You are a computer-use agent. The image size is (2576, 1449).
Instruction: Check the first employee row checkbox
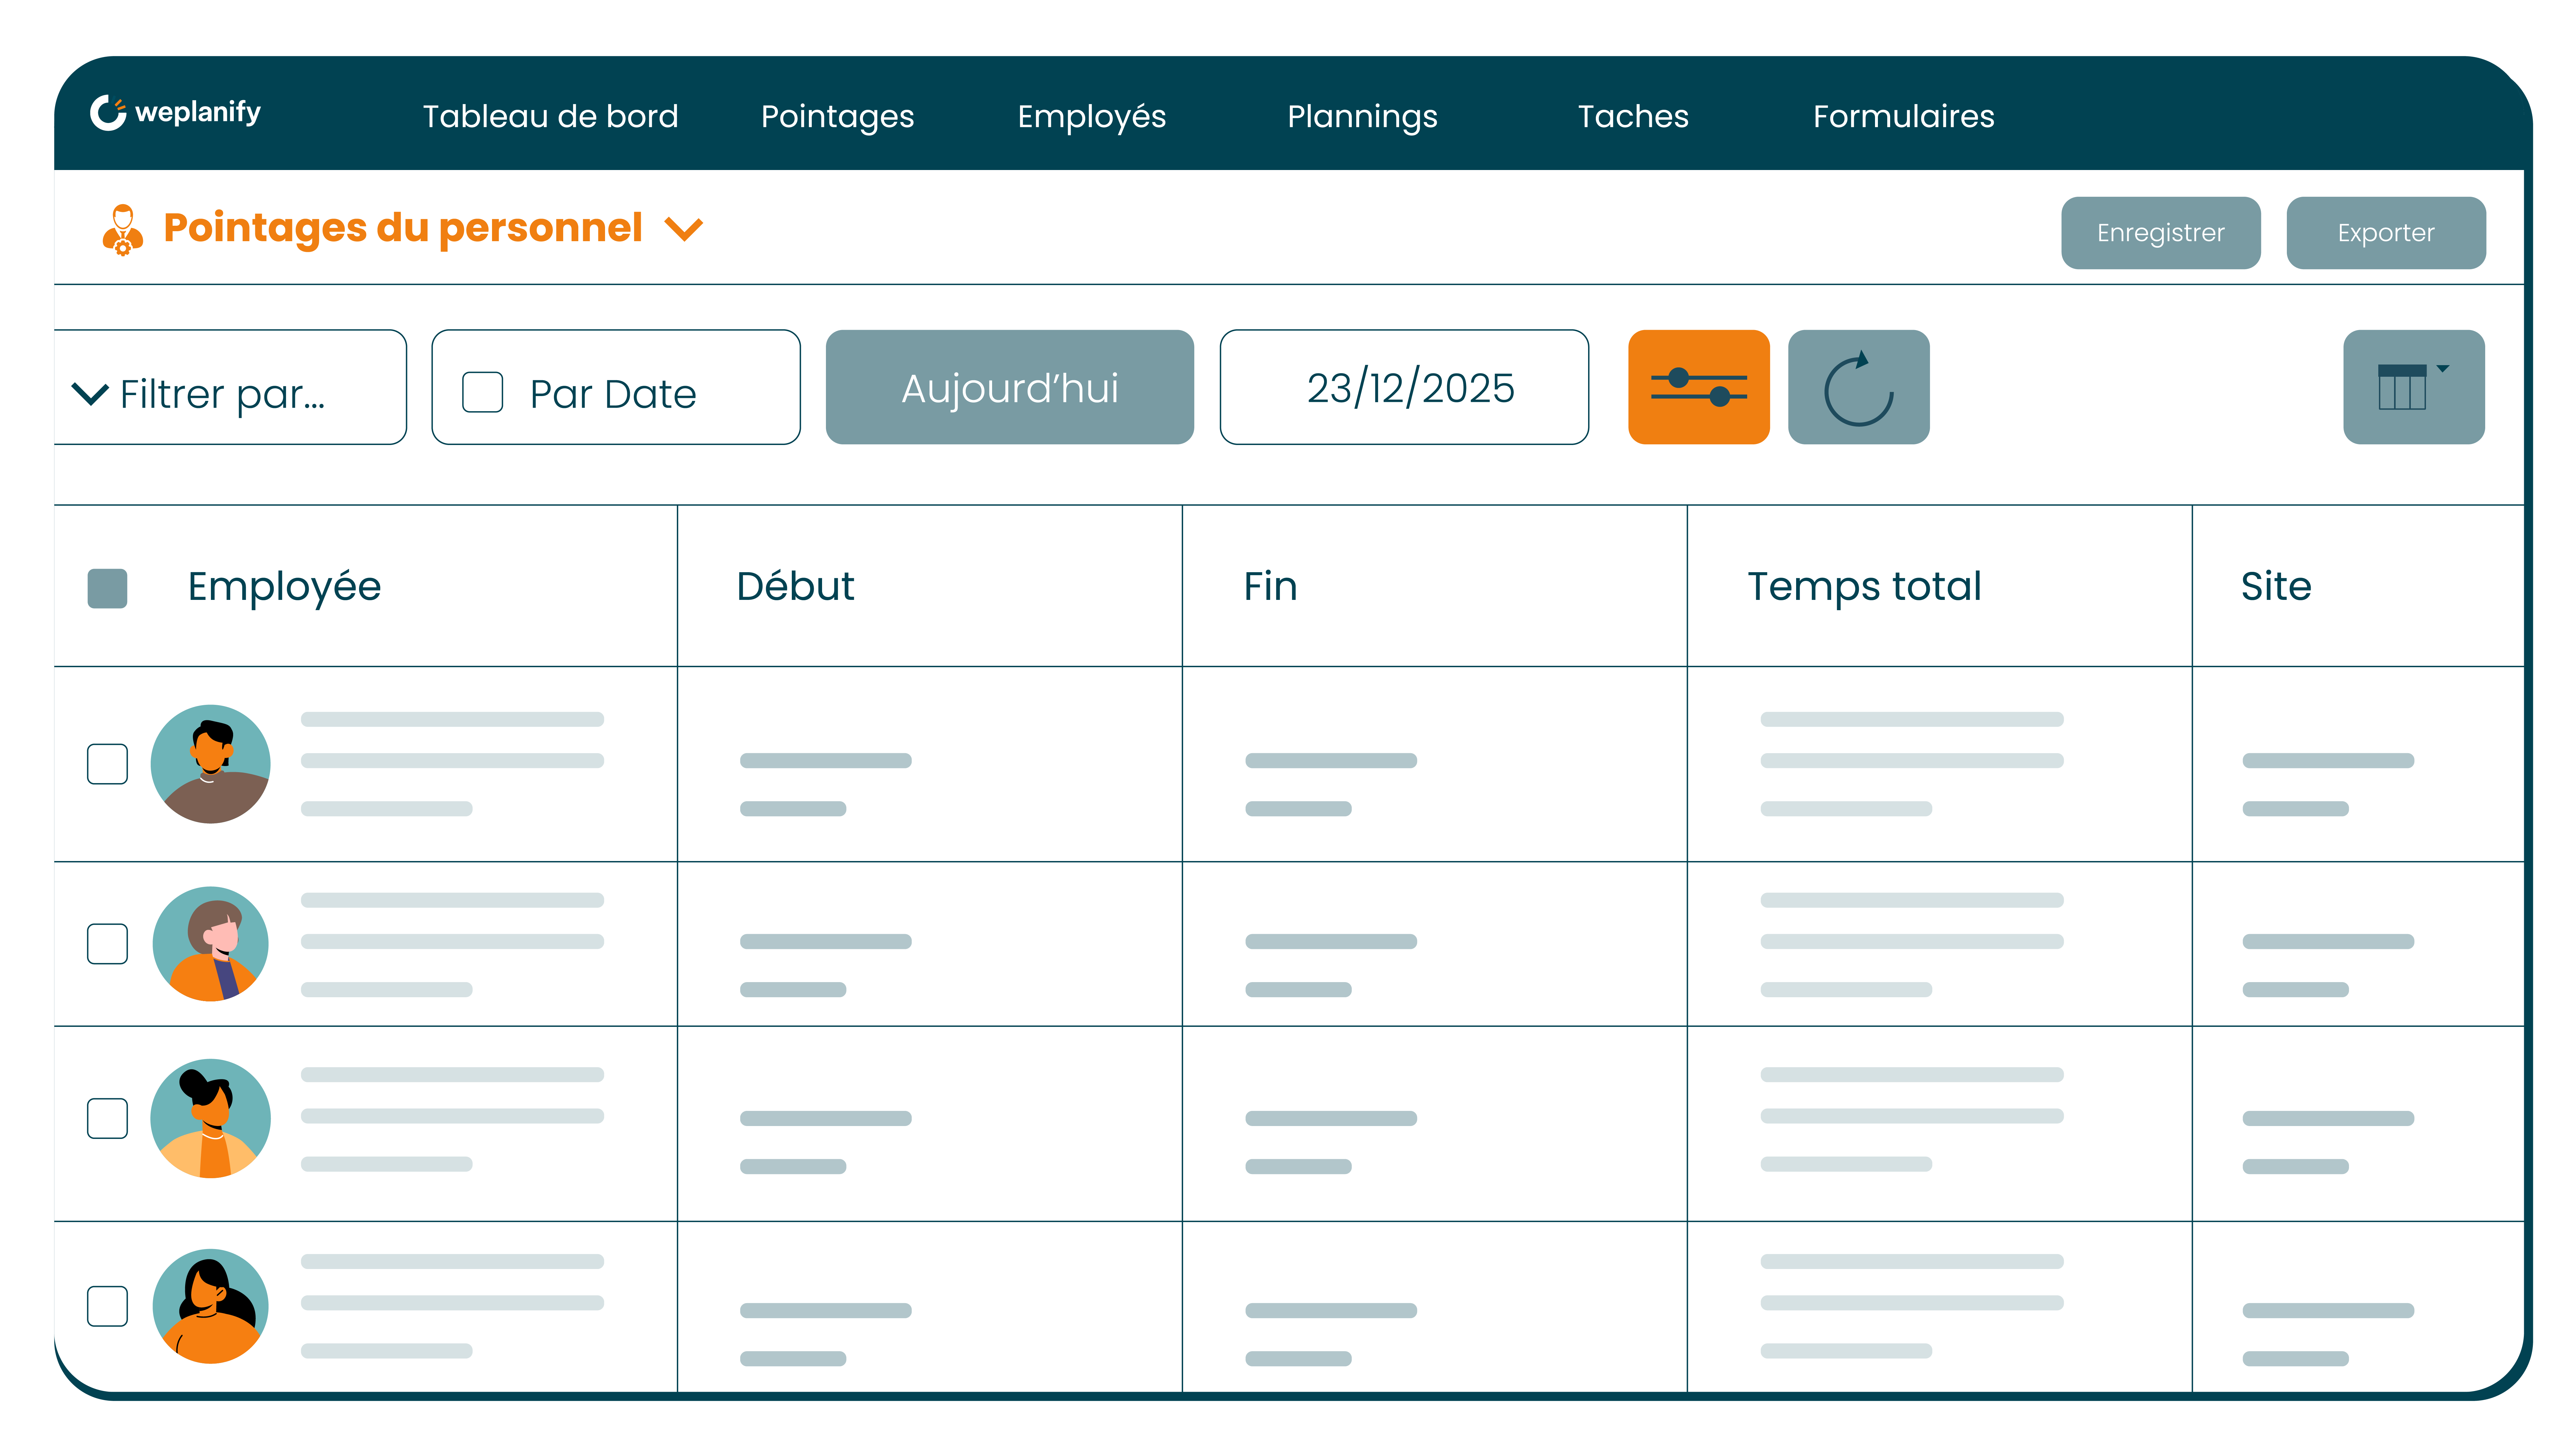click(107, 764)
